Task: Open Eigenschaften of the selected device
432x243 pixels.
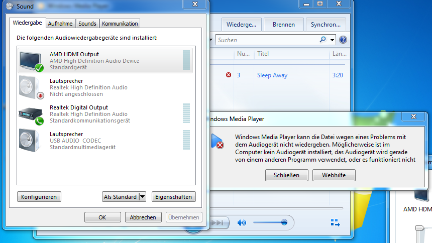Action: click(x=174, y=197)
